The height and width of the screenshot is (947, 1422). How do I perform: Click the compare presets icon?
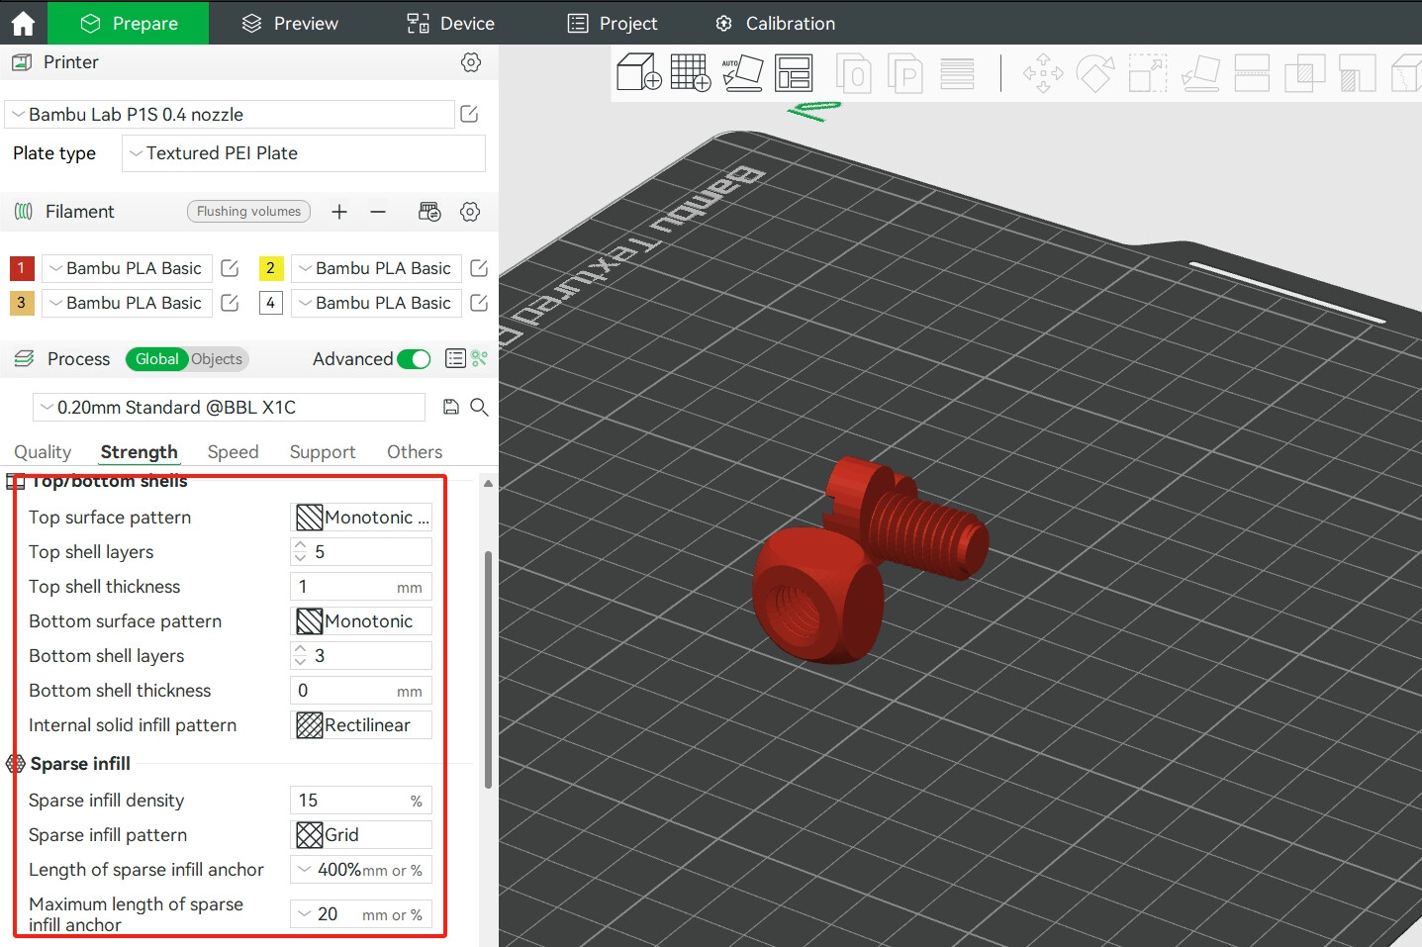480,358
